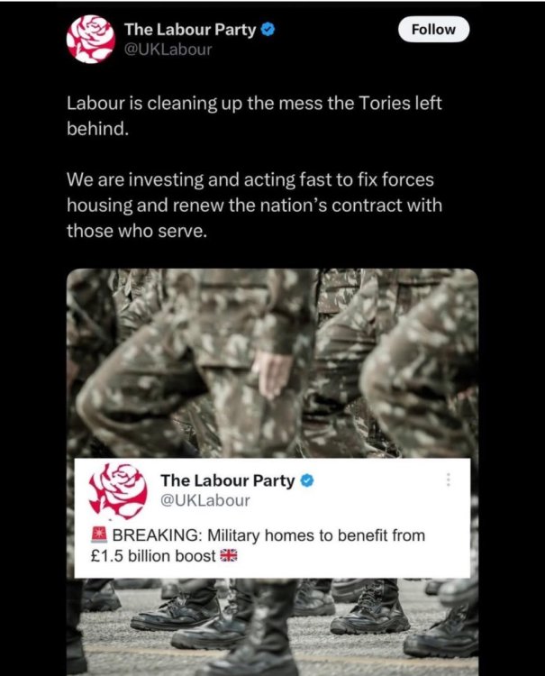Image resolution: width=545 pixels, height=676 pixels.
Task: Click The Labour Party name in header
Action: (x=190, y=30)
